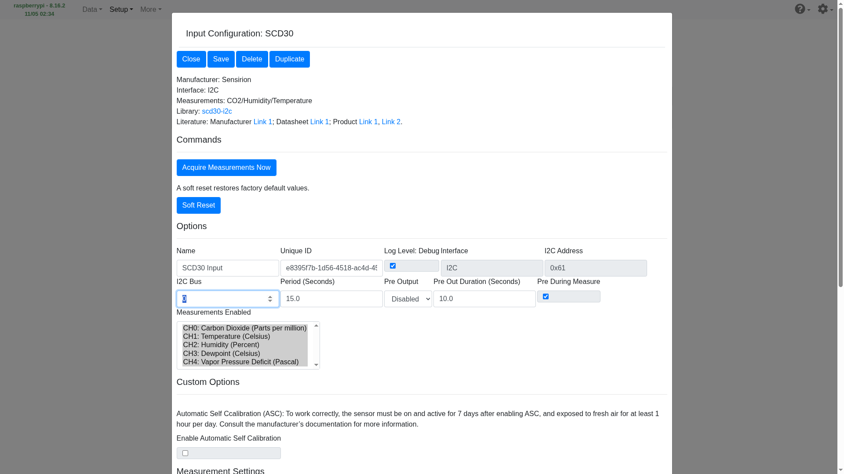Toggle the Log Level Debug checkbox
Viewport: 844px width, 474px height.
click(x=393, y=266)
